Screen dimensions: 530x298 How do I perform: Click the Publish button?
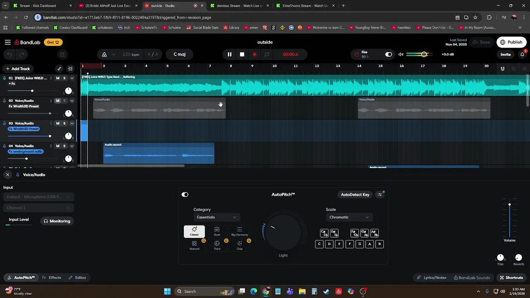tap(511, 42)
